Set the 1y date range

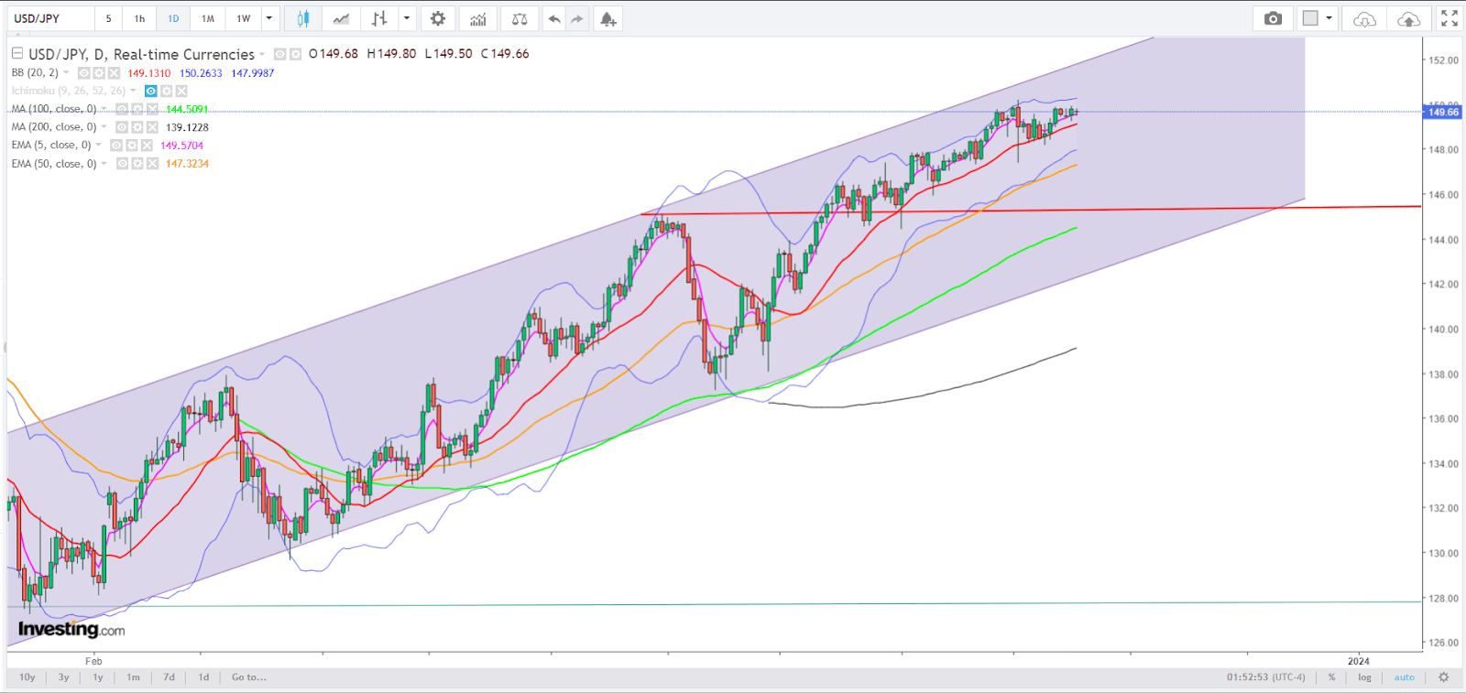pos(98,677)
